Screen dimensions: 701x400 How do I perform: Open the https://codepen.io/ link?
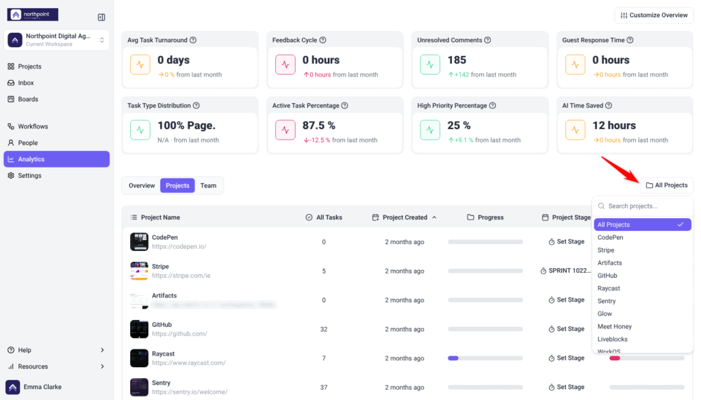[179, 246]
